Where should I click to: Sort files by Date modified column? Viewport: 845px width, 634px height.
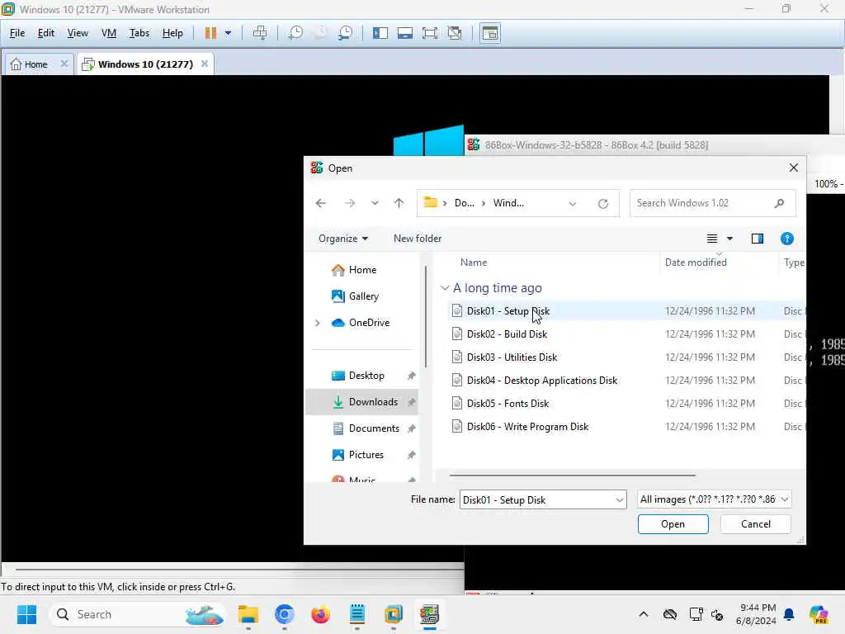point(696,263)
